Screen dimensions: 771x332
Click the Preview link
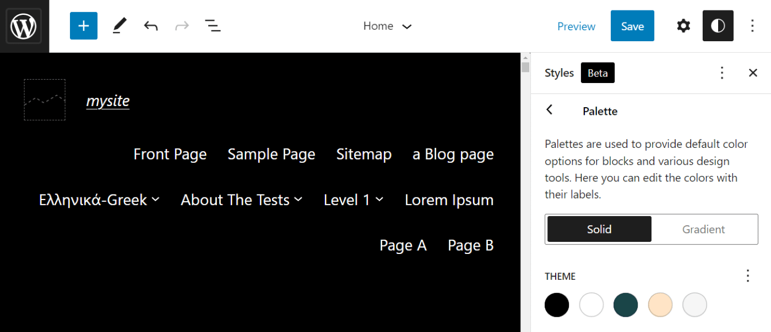(576, 26)
